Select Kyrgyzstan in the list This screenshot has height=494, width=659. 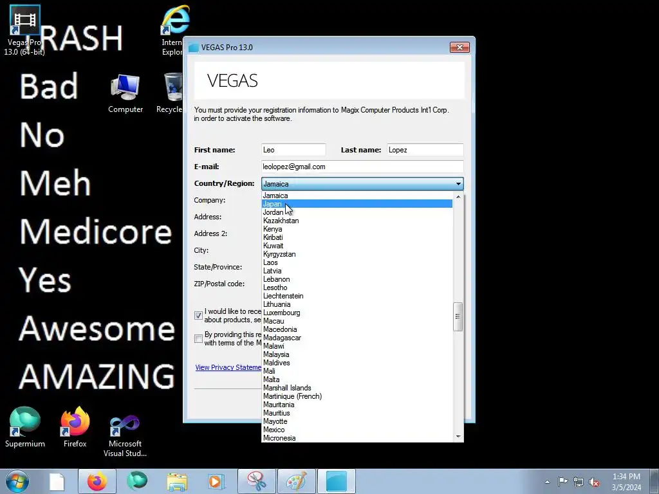pyautogui.click(x=357, y=254)
